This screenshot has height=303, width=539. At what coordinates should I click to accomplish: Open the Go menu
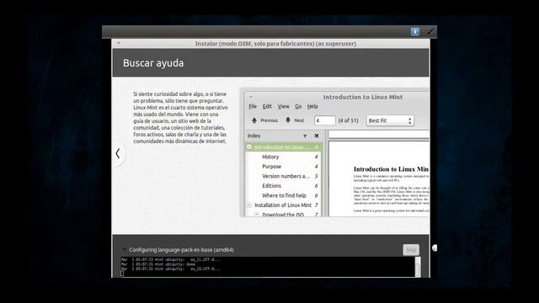tap(298, 107)
